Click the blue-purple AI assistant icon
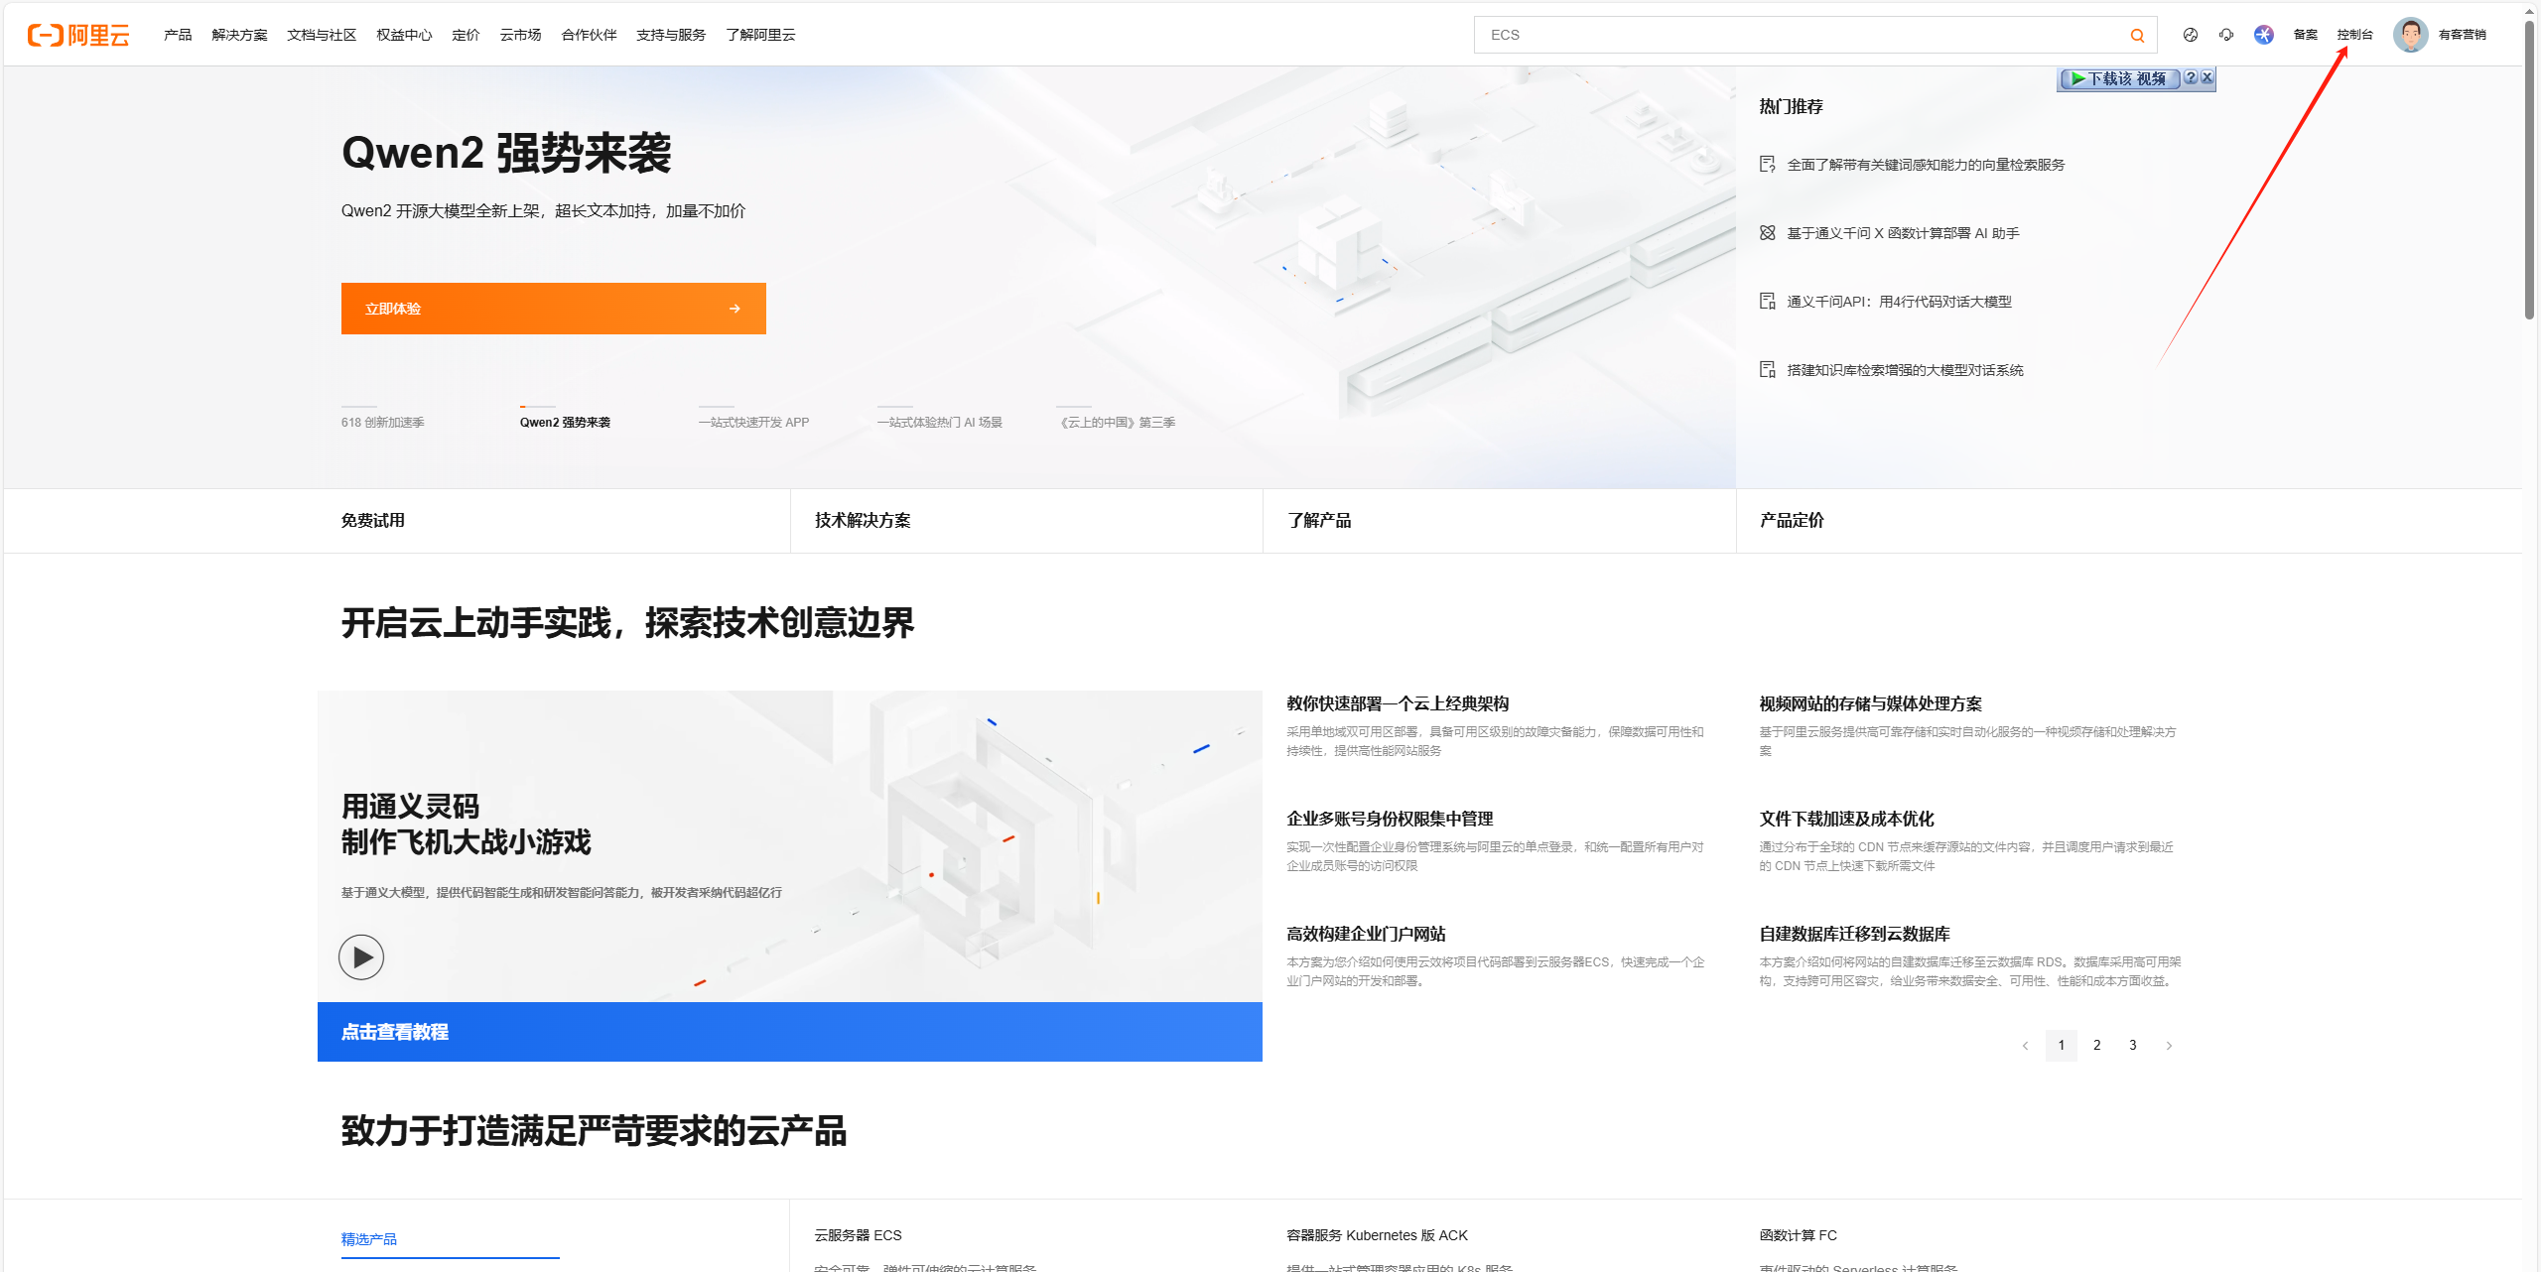Screen dimensions: 2541x1272 2264,35
